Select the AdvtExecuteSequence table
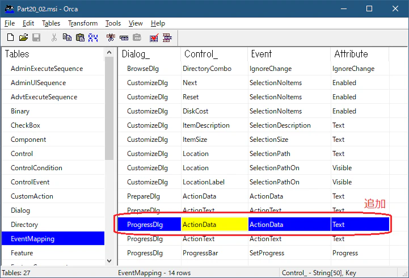 click(53, 97)
